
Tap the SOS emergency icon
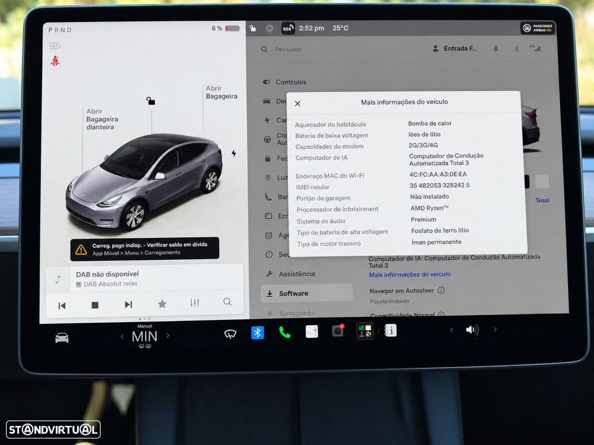coord(288,28)
